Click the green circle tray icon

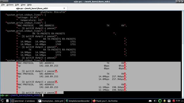tap(160, 101)
